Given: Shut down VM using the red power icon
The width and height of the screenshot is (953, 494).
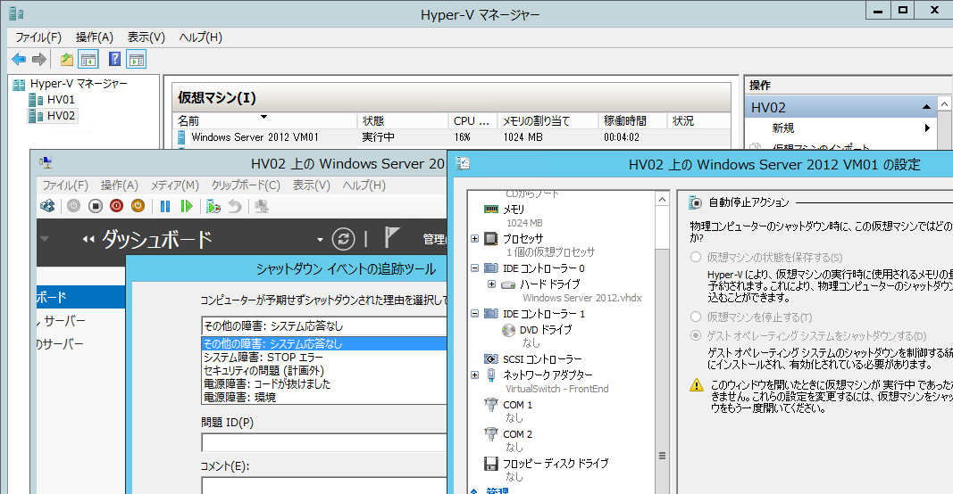Looking at the screenshot, I should point(117,206).
